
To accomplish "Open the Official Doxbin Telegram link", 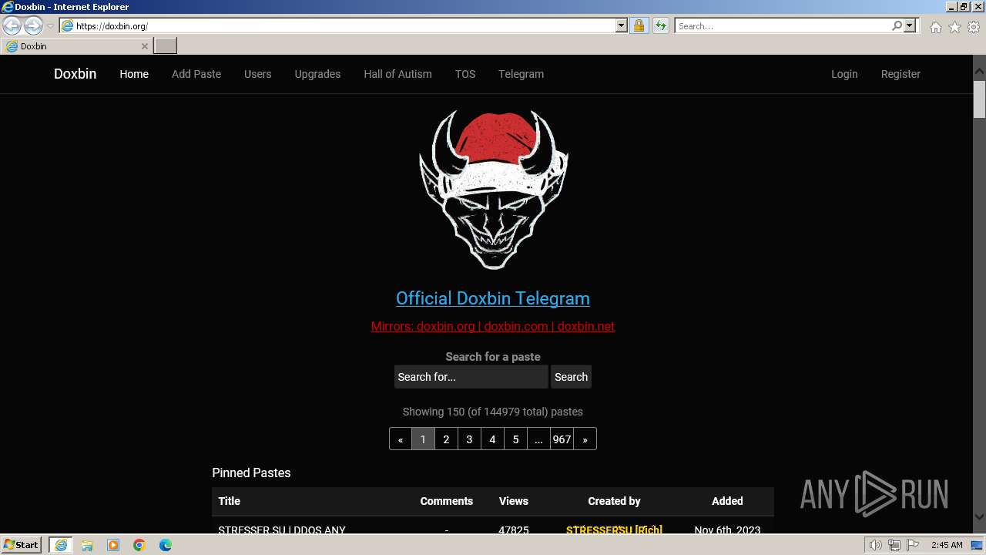I will tap(493, 298).
